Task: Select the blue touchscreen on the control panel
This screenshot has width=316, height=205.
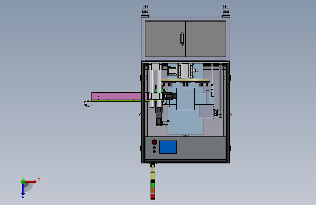Action: click(x=168, y=147)
